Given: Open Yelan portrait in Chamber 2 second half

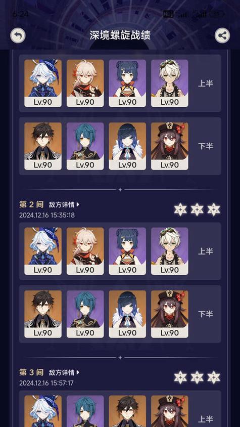Looking at the screenshot, I should tap(127, 314).
